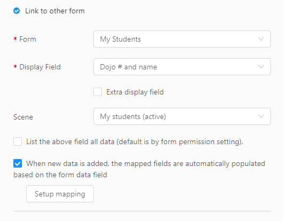283x221 pixels.
Task: Click the Display Field label
Action: pyautogui.click(x=40, y=67)
